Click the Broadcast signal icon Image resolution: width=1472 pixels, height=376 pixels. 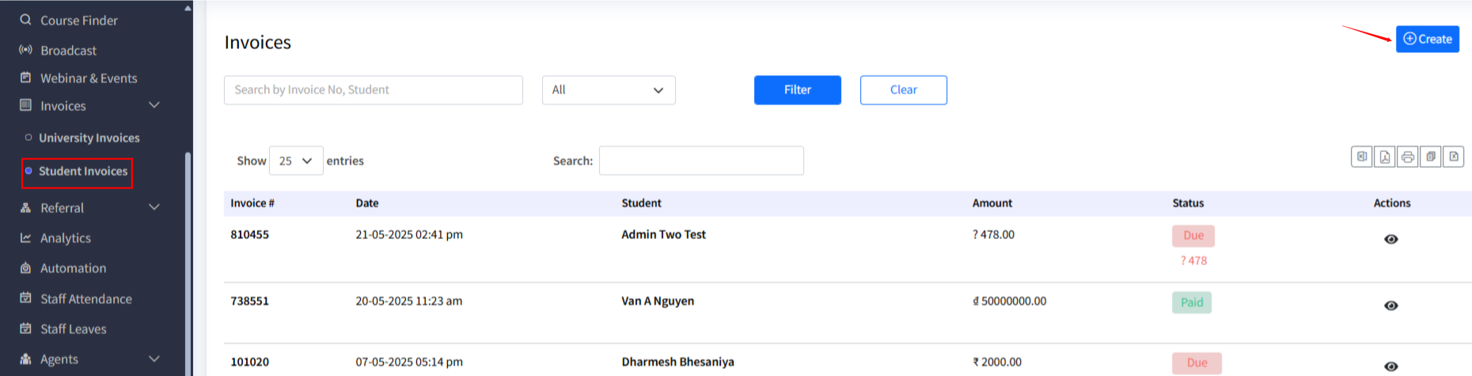coord(26,50)
